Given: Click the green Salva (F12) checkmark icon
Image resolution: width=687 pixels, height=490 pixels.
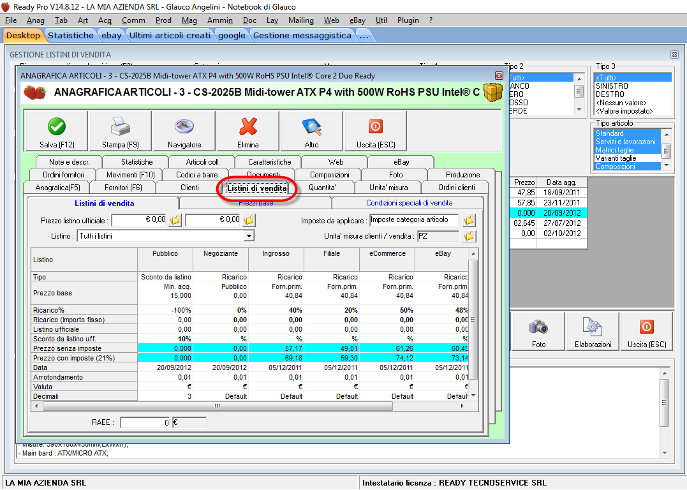Looking at the screenshot, I should click(x=57, y=128).
